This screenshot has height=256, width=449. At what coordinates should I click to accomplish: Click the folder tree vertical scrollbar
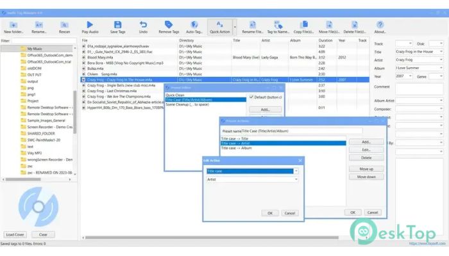click(x=75, y=111)
